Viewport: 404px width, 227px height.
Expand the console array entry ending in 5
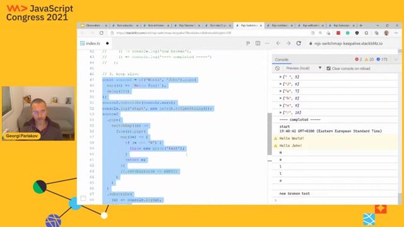(x=280, y=77)
